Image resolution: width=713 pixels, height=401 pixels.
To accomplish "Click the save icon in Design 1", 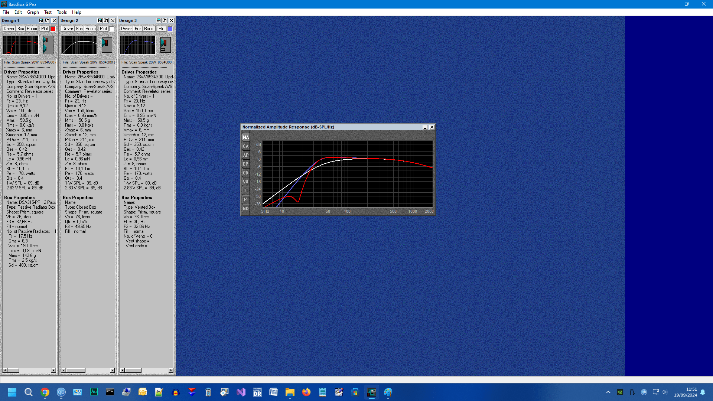I will click(41, 20).
